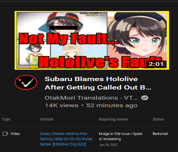Click the 2:01 duration badge
Image resolution: width=178 pixels, height=152 pixels.
156,64
